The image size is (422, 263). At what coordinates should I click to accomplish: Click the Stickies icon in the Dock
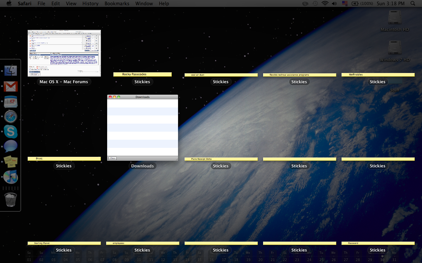[x=11, y=161]
